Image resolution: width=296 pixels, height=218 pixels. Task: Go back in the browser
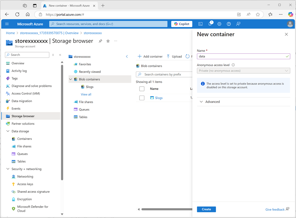[7, 14]
